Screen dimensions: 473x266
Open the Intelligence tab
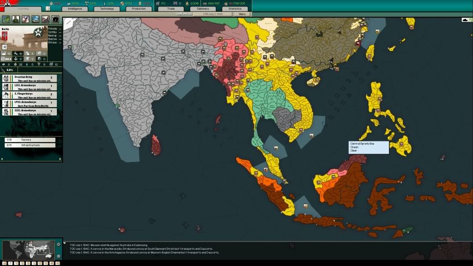coord(74,8)
